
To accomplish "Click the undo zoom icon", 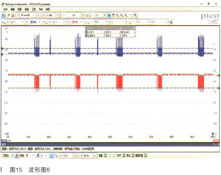I will [130, 15].
